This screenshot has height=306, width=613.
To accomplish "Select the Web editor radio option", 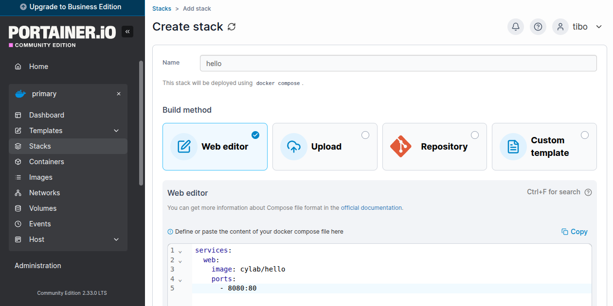I will (255, 135).
